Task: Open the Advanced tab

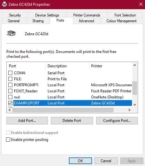Action: coord(86,21)
